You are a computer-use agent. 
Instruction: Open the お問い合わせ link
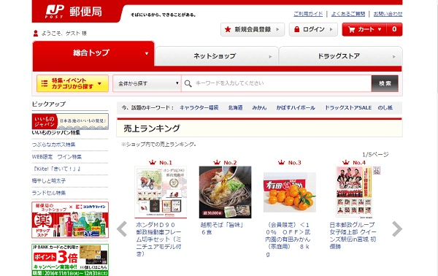point(388,14)
